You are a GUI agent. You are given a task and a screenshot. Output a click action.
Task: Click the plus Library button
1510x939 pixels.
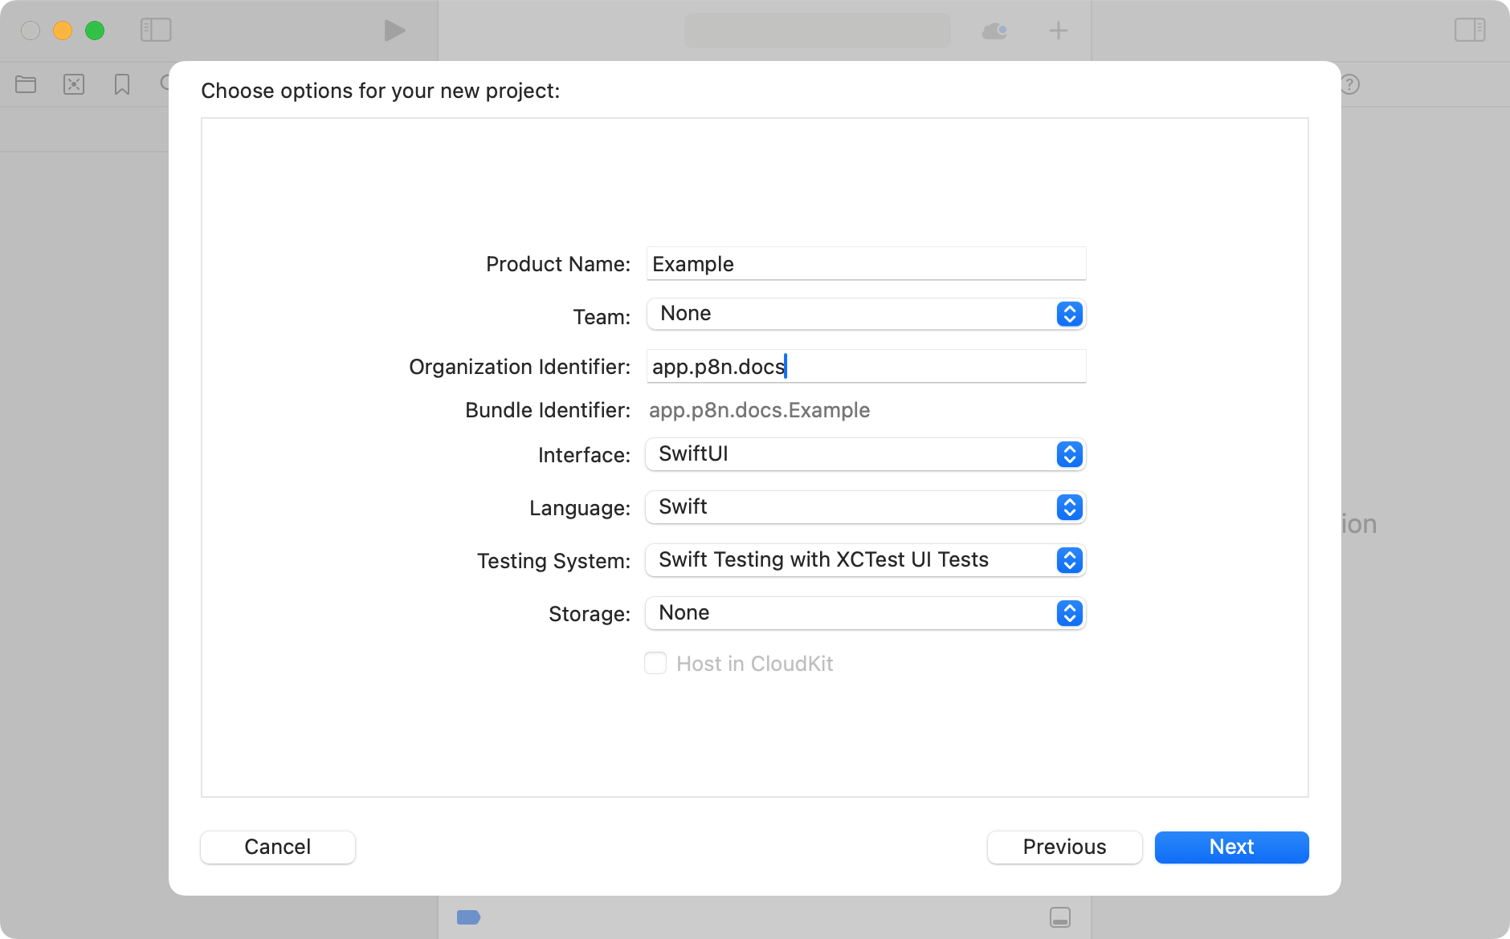[x=1059, y=31]
